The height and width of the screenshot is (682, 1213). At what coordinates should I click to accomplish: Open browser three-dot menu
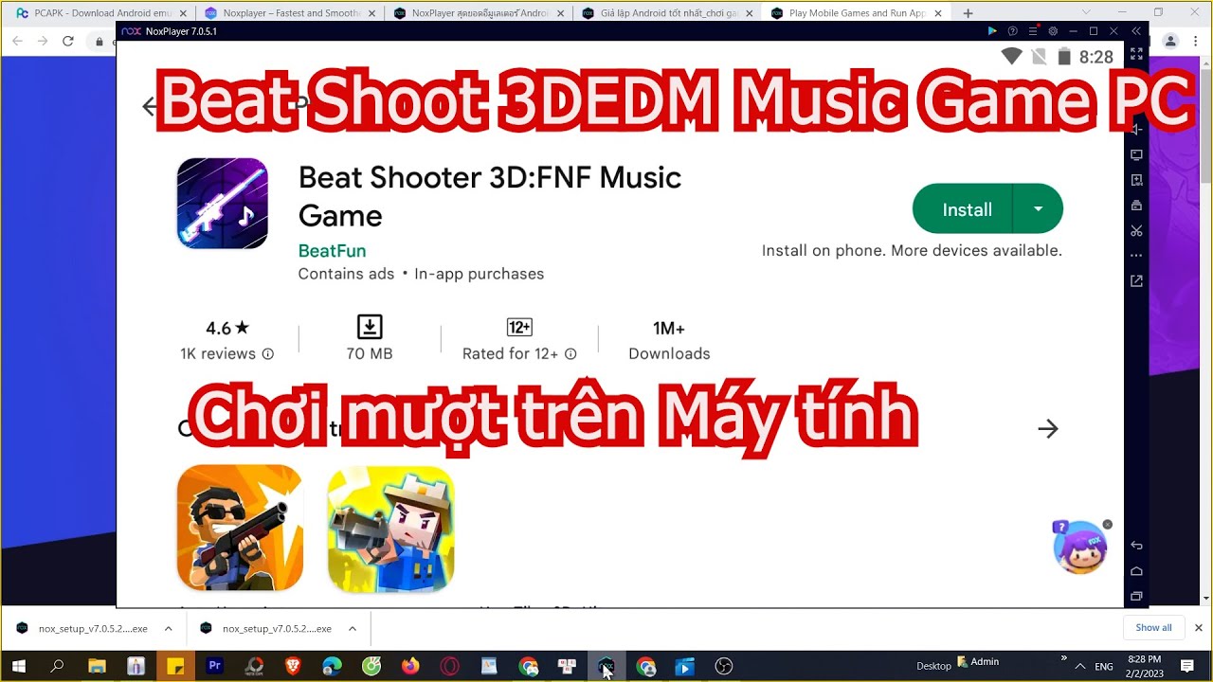coord(1197,42)
